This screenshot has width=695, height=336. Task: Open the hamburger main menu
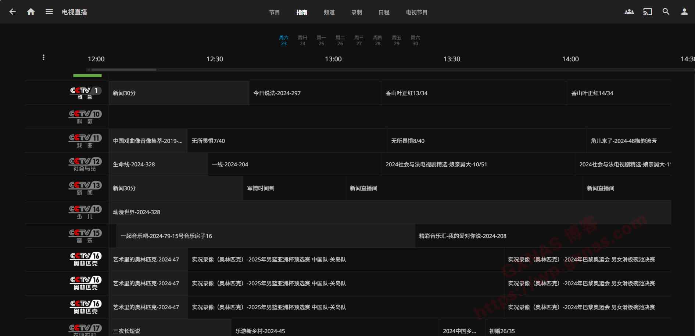(49, 12)
